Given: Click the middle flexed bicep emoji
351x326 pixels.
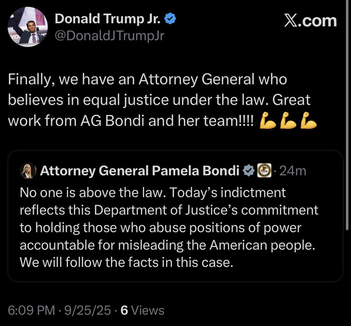Looking at the screenshot, I should [289, 121].
